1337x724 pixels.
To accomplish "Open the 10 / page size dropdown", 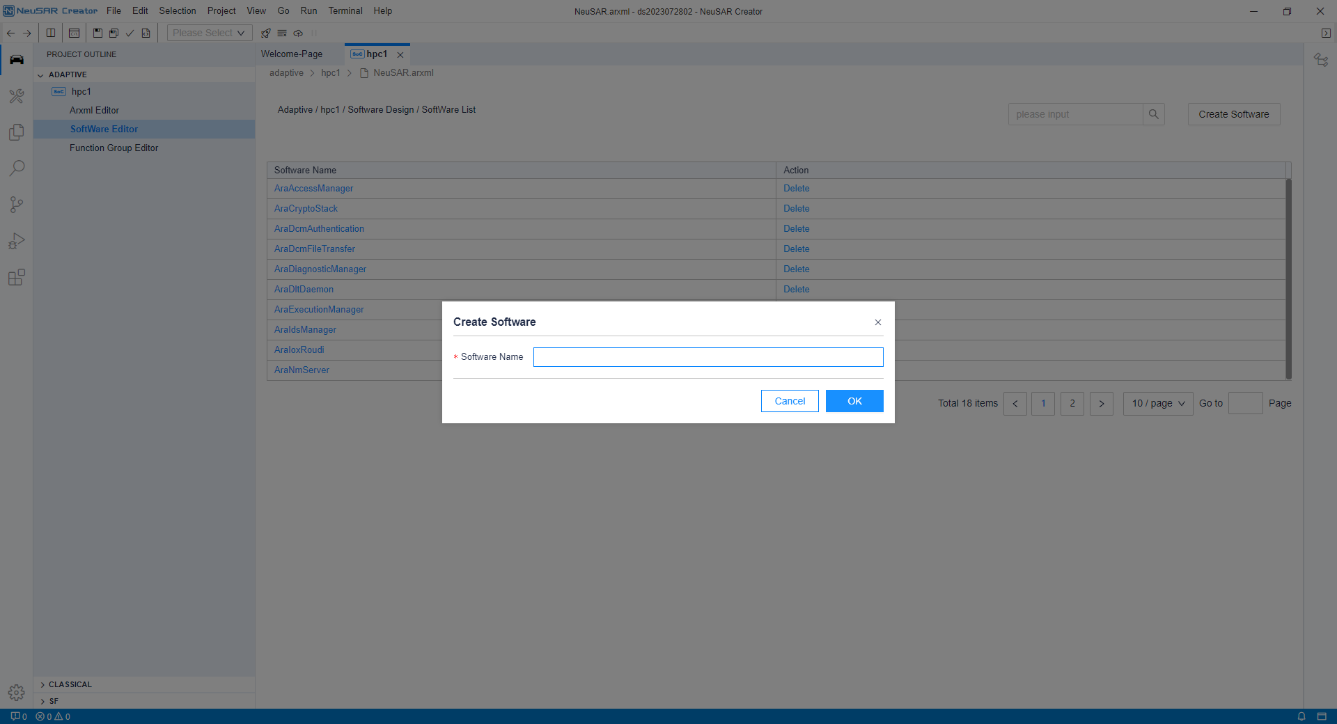I will 1157,404.
